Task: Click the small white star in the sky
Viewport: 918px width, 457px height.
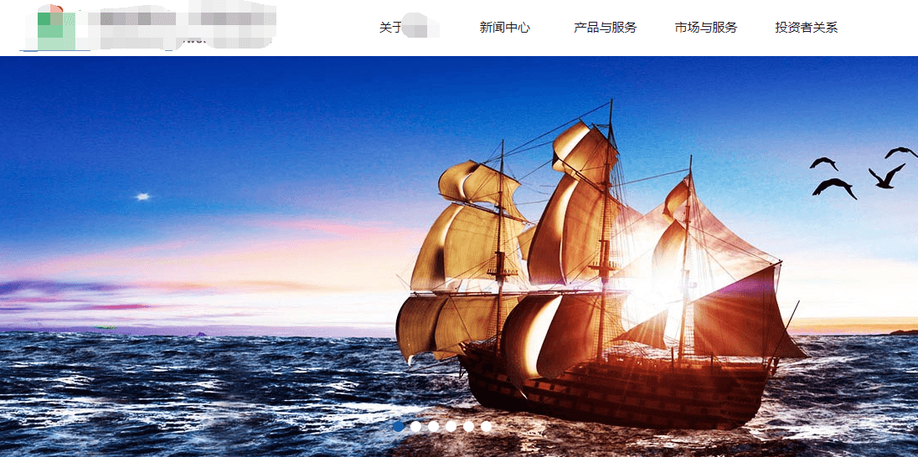Action: (x=143, y=197)
